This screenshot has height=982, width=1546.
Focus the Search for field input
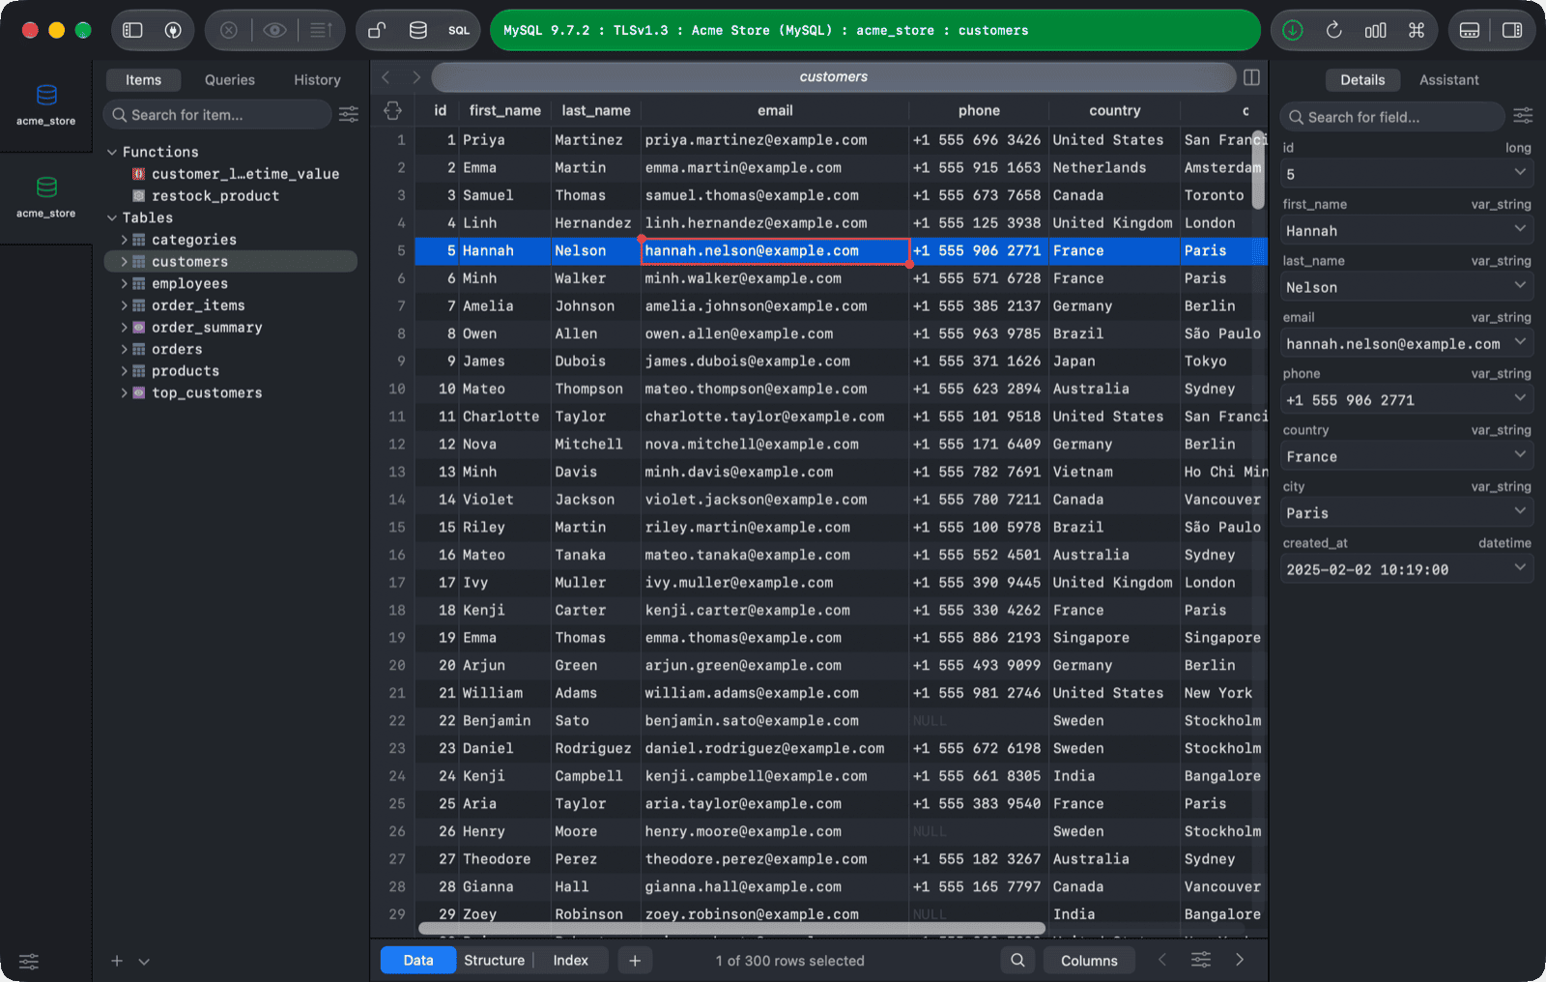tap(1392, 117)
